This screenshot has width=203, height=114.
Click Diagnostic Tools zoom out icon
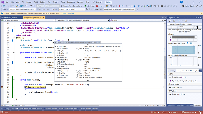182,21
